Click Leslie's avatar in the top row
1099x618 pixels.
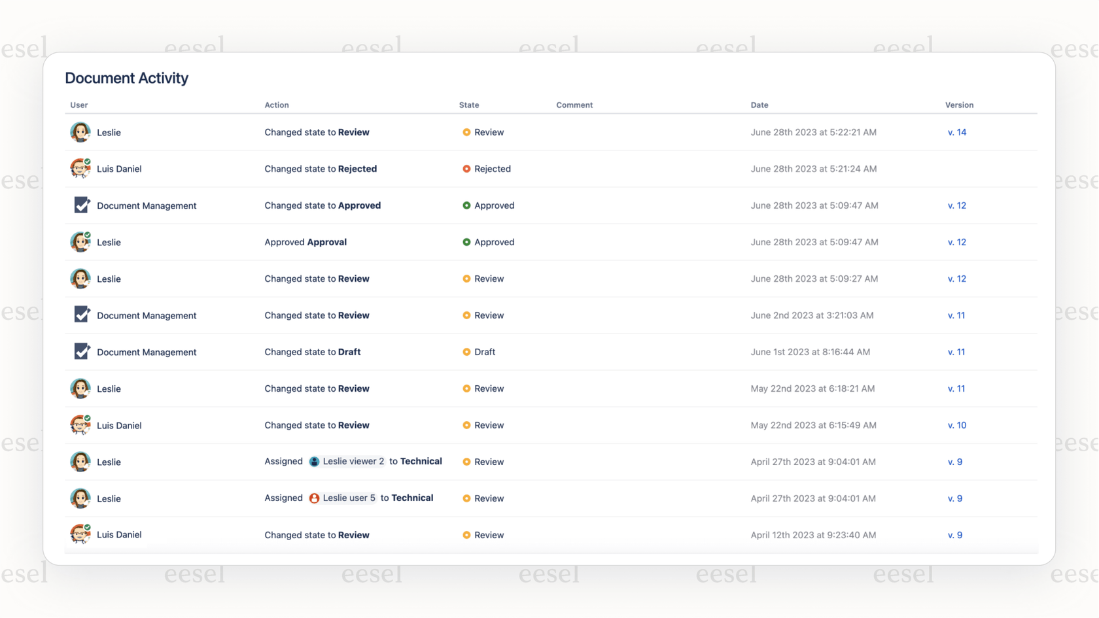coord(79,132)
